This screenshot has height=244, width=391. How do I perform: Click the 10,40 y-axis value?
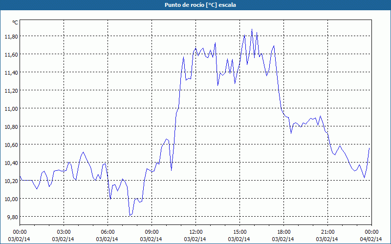[x=11, y=163]
